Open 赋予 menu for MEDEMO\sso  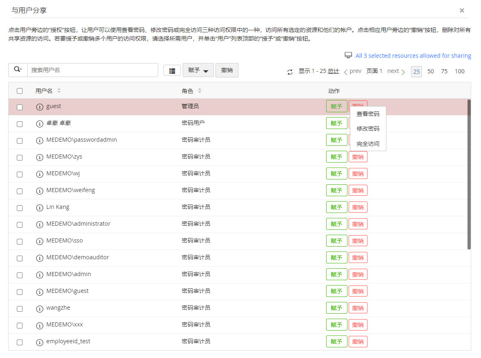(x=336, y=241)
